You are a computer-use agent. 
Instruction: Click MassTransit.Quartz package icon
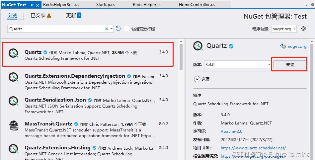14,125
